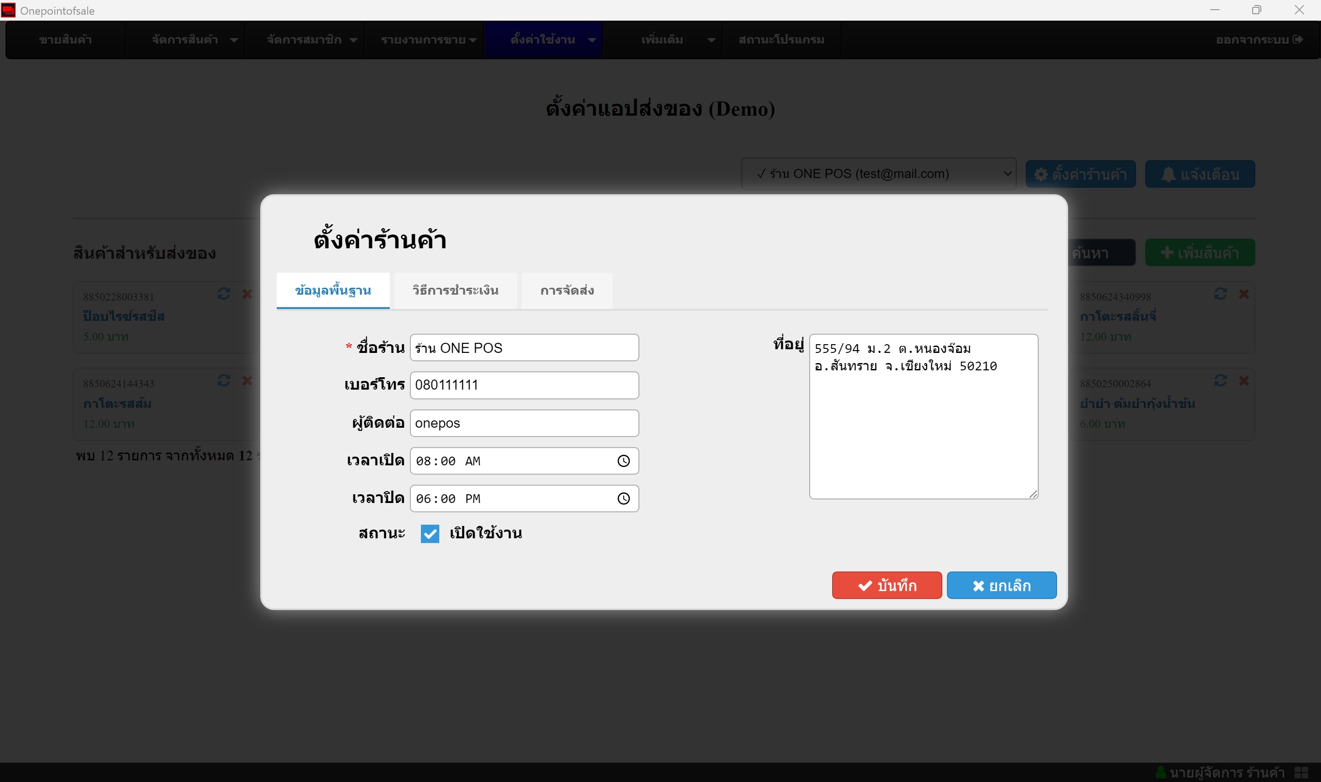This screenshot has height=782, width=1321.
Task: Click clock icon in opening time field
Action: [x=623, y=461]
